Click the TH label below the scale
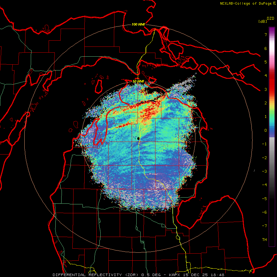Viewport: 277px width, 277px height. (x=264, y=239)
